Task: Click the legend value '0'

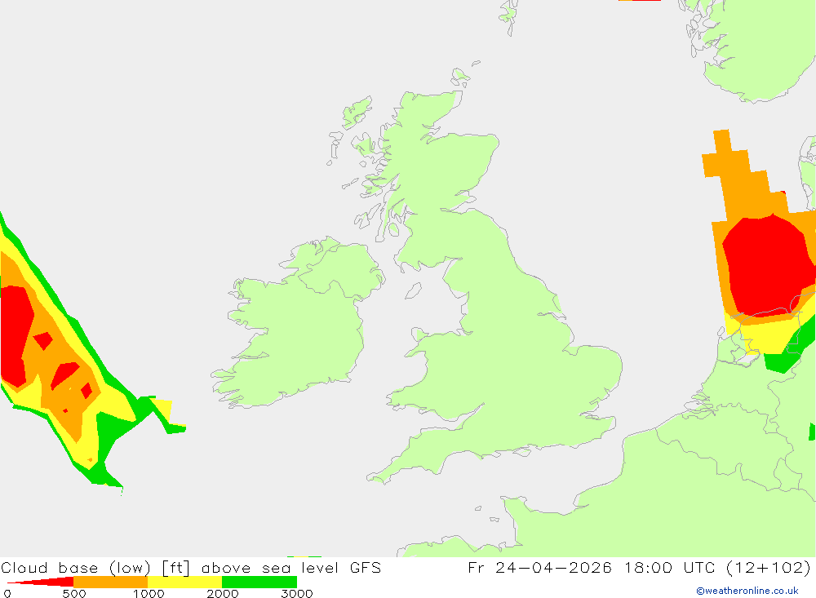Action: tap(7, 593)
